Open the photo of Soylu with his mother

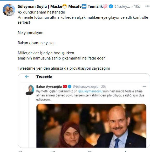tap(91, 126)
